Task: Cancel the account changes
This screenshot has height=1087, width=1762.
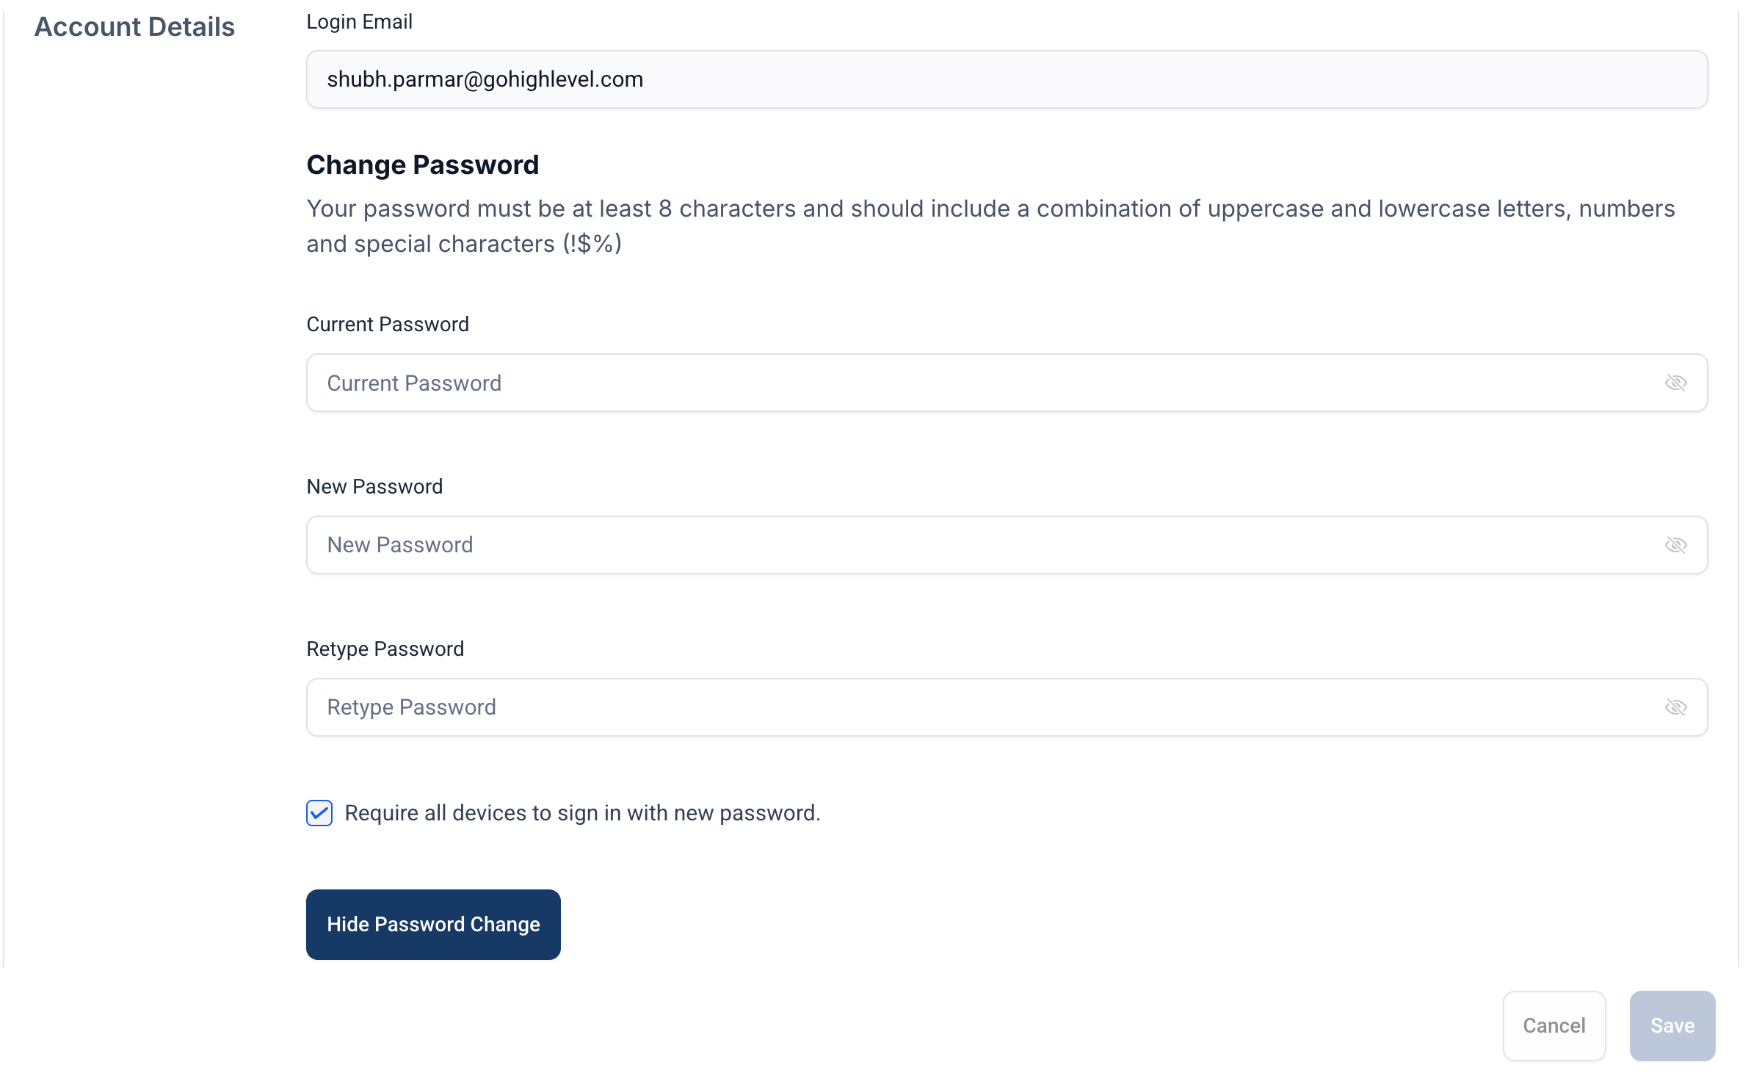Action: point(1554,1026)
